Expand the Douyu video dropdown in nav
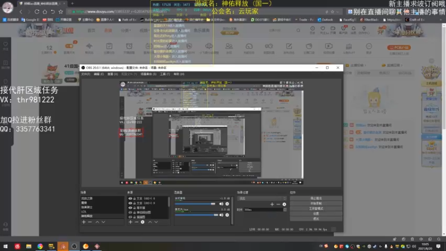Image resolution: width=446 pixels, height=251 pixels. (x=144, y=31)
